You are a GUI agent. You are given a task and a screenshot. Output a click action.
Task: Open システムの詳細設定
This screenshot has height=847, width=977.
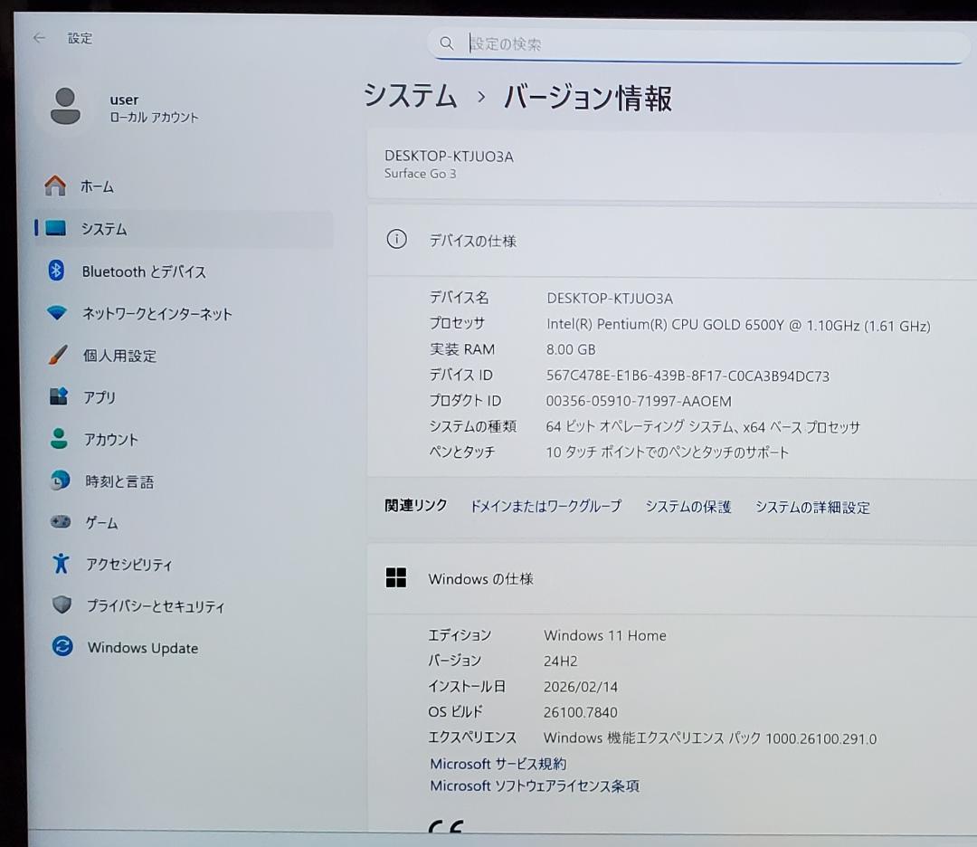point(811,508)
